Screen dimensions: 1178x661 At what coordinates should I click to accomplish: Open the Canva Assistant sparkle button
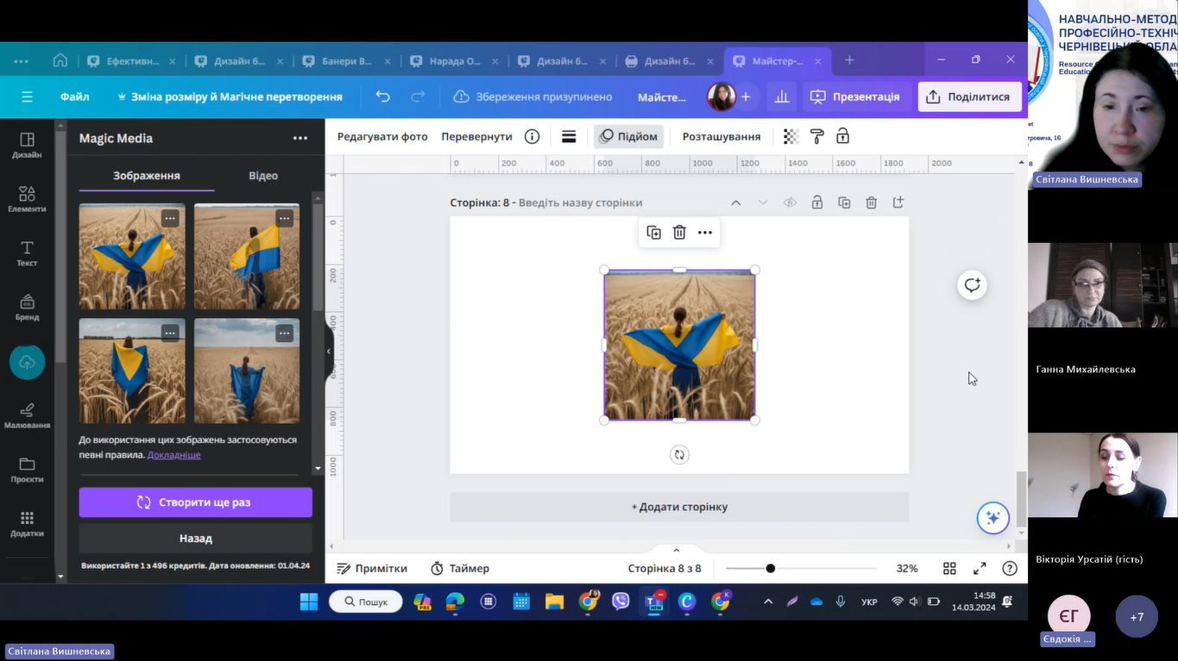pyautogui.click(x=992, y=518)
